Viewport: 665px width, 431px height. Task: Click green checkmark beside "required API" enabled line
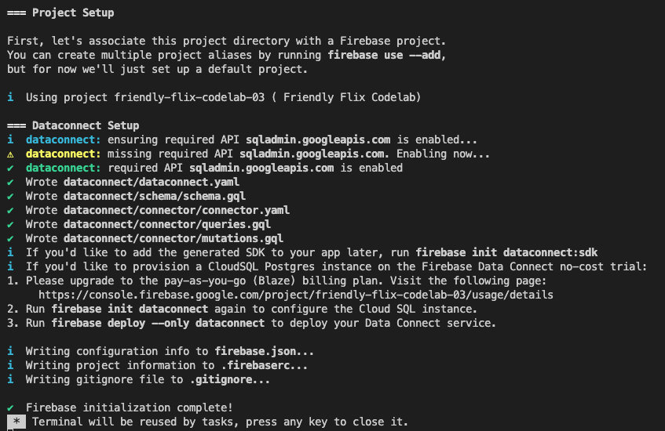pyautogui.click(x=10, y=168)
